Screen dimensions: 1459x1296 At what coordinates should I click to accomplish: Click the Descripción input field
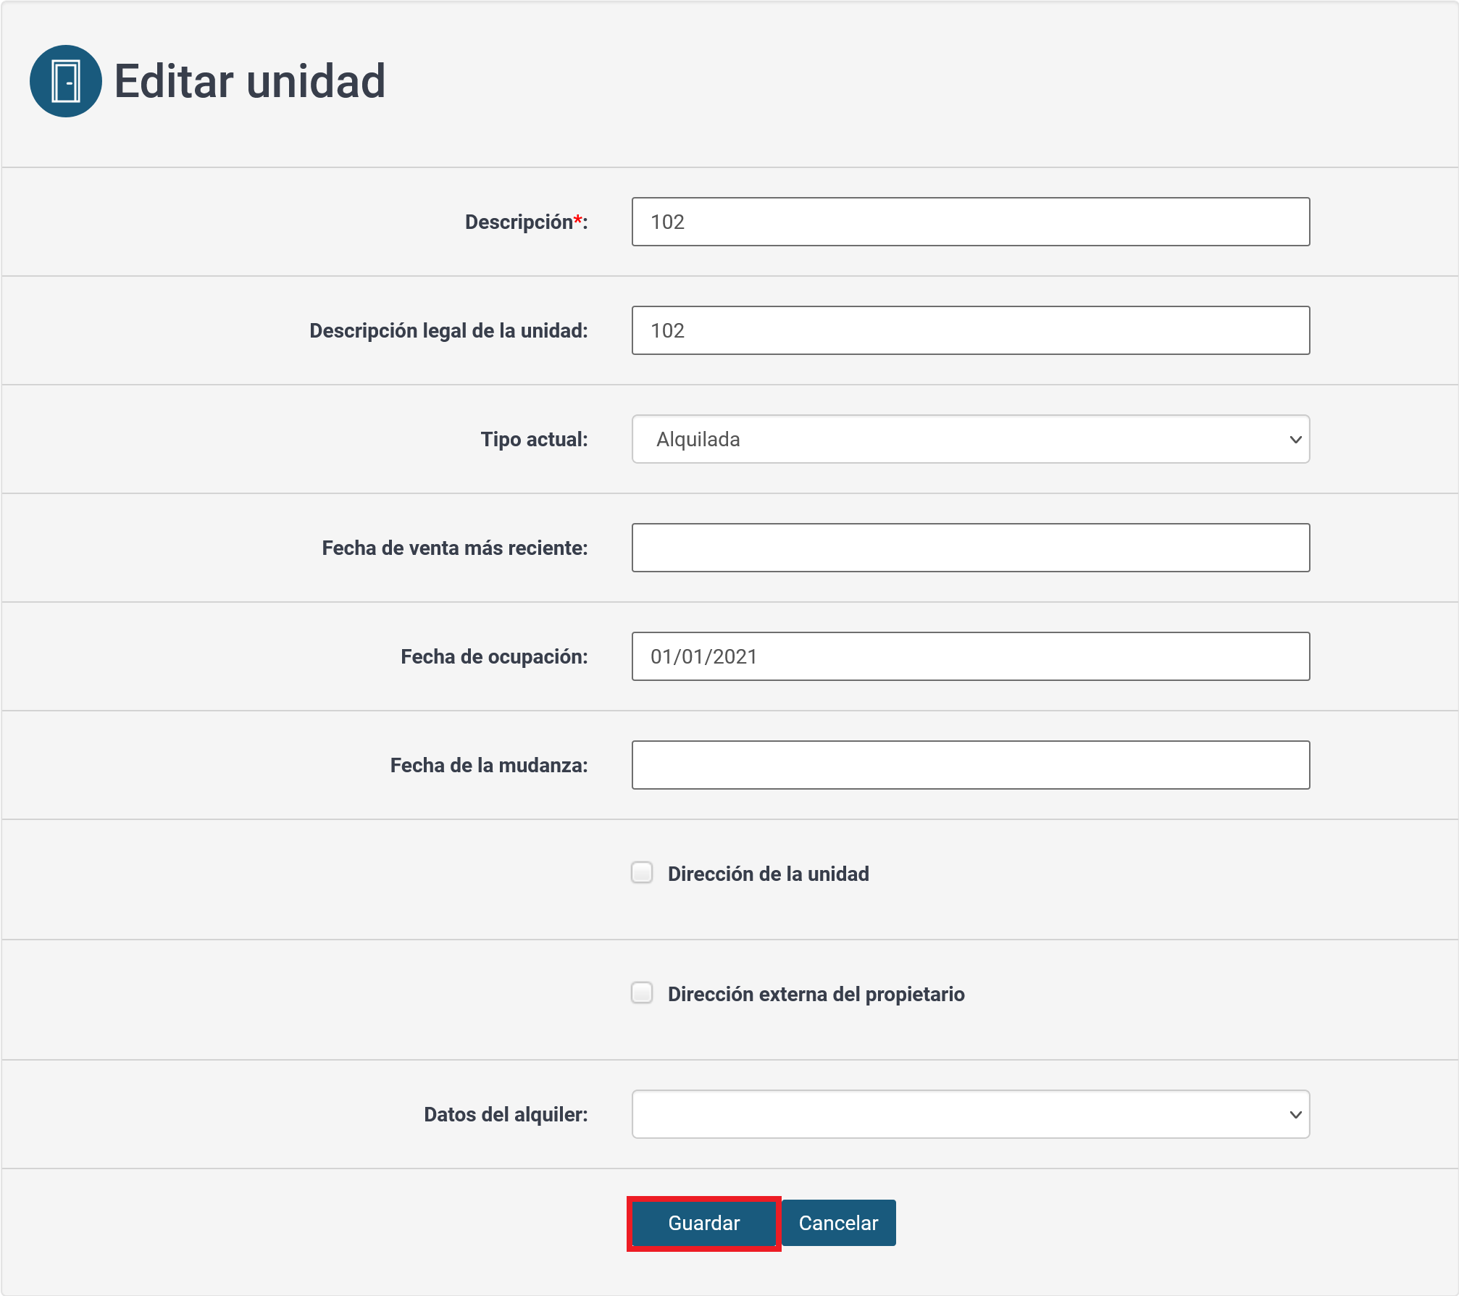[x=971, y=222]
